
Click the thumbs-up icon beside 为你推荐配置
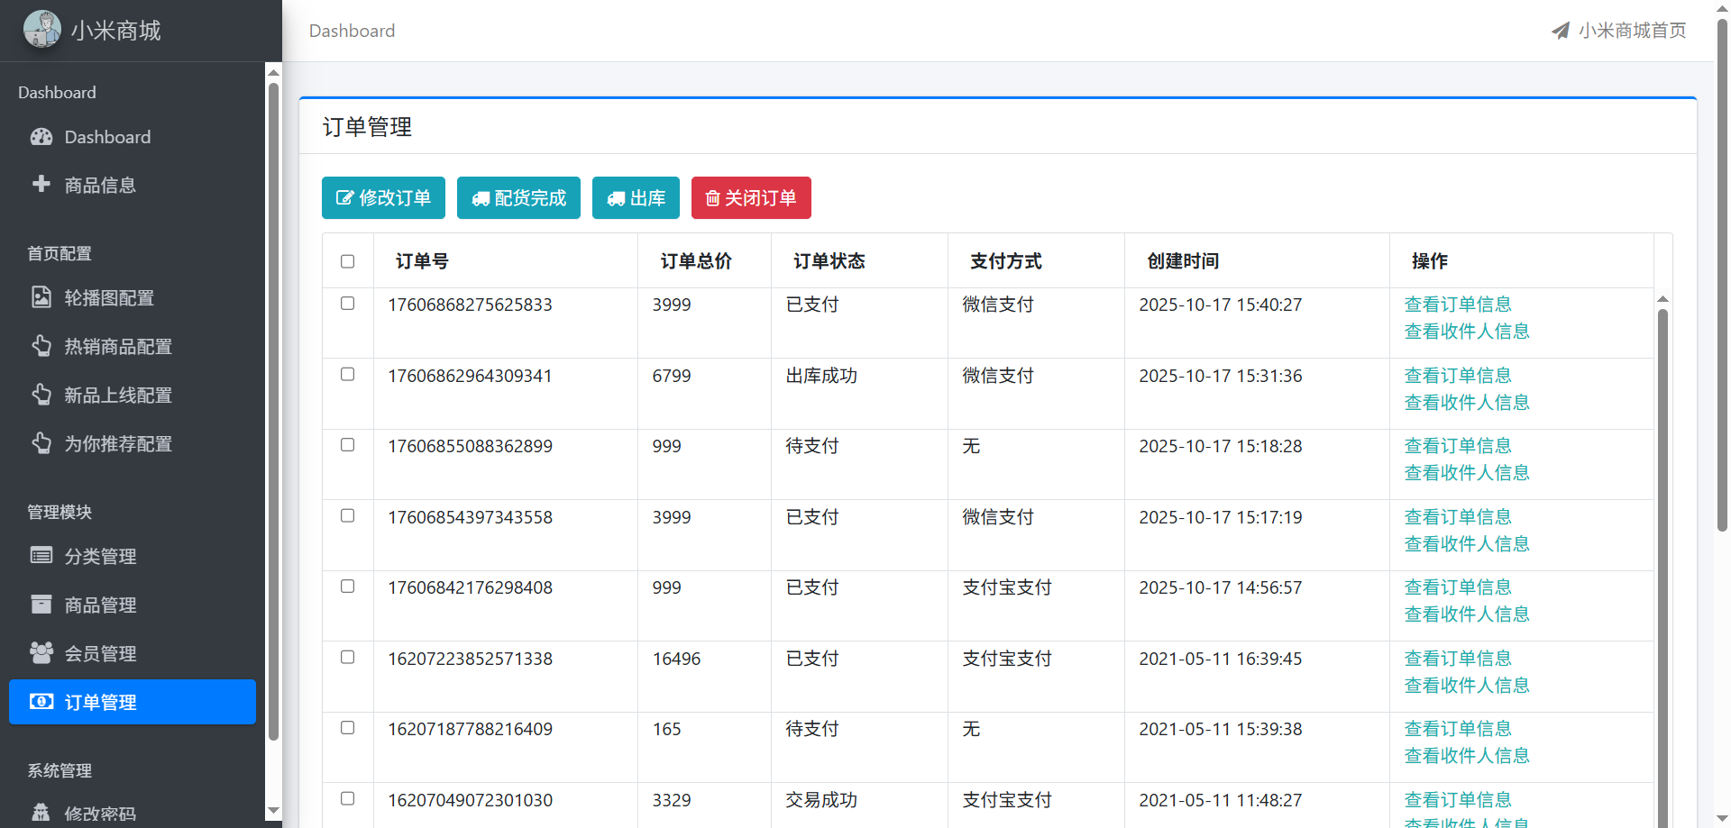41,443
